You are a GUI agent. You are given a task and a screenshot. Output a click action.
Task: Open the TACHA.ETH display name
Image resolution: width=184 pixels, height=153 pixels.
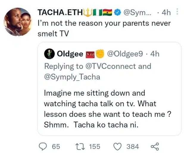[x=56, y=12]
